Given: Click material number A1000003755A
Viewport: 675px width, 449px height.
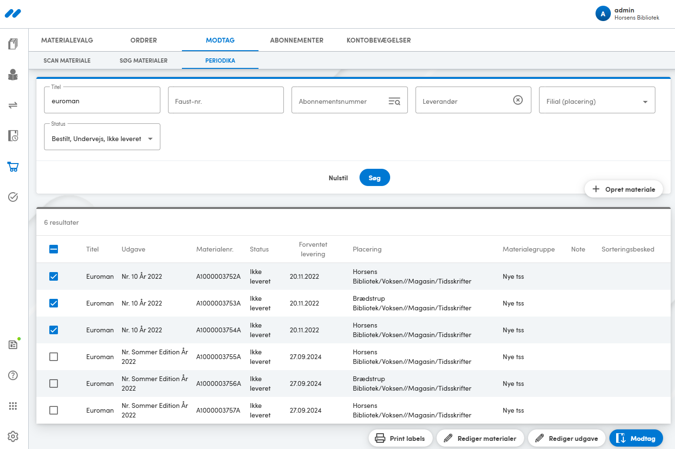Looking at the screenshot, I should point(218,357).
